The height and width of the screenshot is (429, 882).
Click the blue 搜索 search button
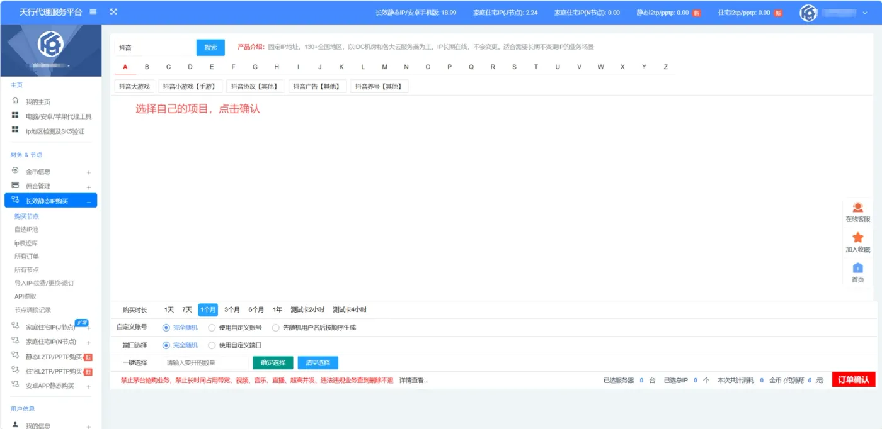pos(210,47)
